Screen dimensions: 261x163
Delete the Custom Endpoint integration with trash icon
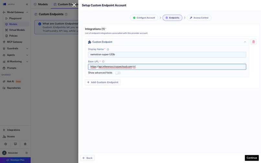click(254, 42)
